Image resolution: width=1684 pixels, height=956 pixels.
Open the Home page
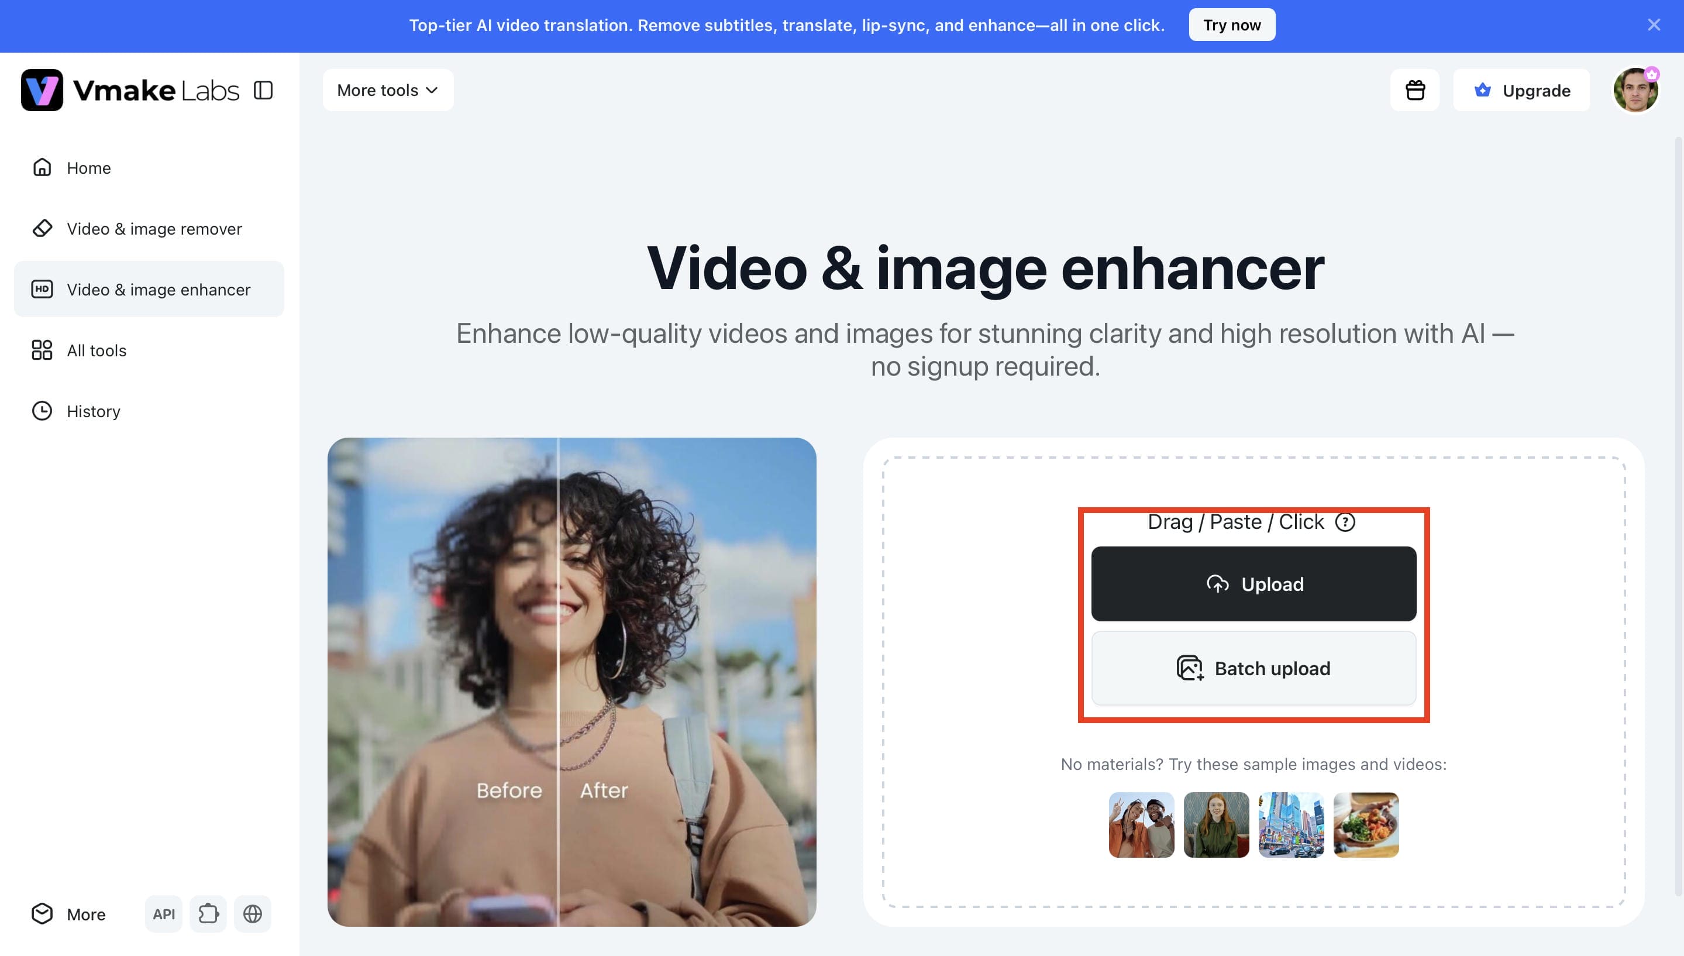tap(149, 167)
